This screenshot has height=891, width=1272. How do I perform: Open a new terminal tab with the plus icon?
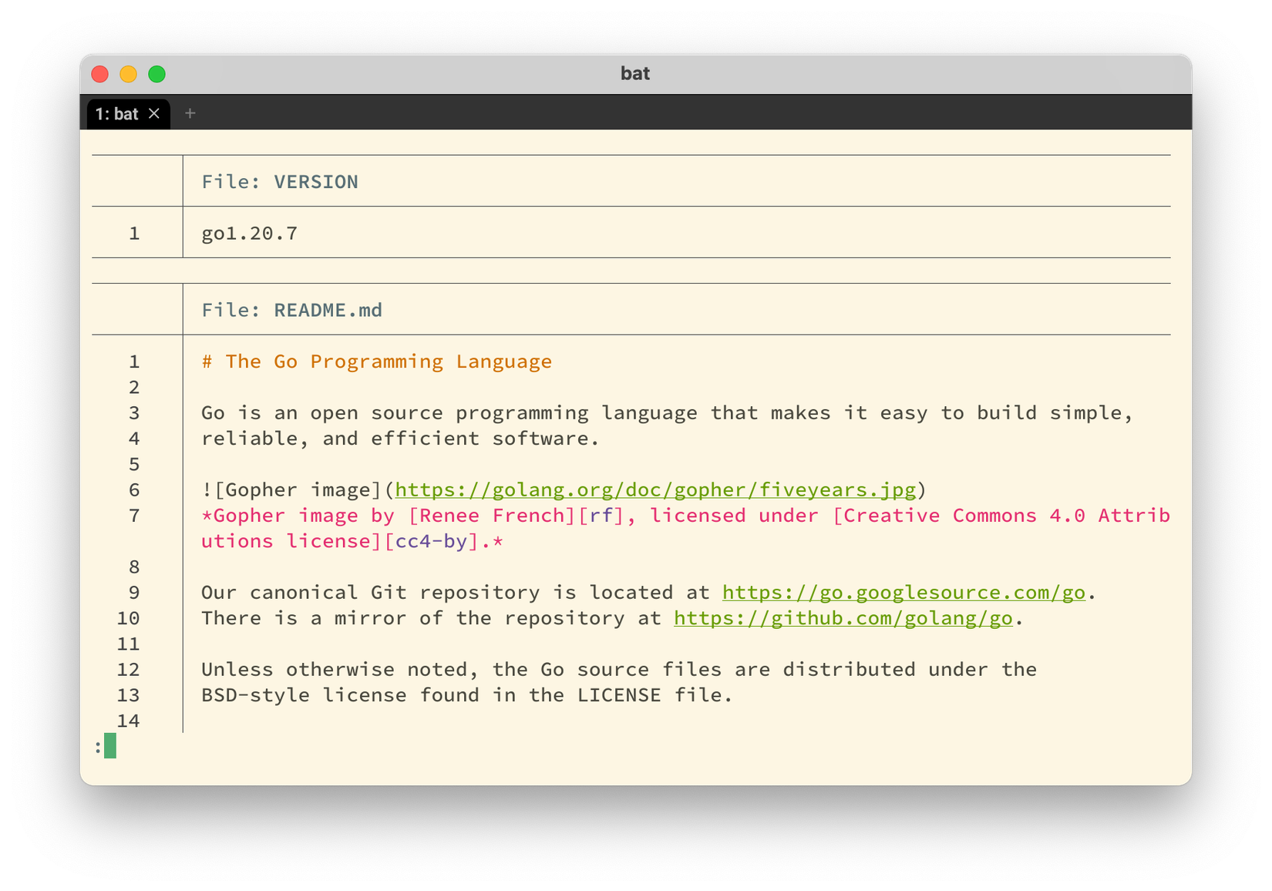click(x=190, y=113)
